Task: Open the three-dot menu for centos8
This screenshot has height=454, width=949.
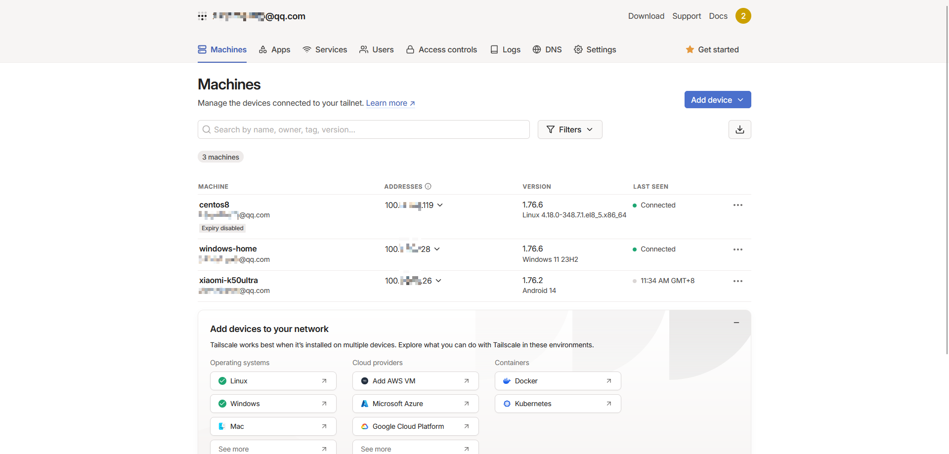Action: point(737,205)
